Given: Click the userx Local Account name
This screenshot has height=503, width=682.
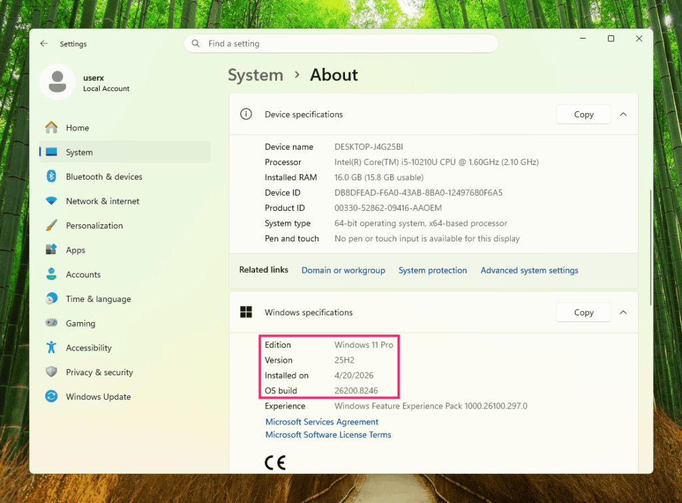Looking at the screenshot, I should point(106,83).
